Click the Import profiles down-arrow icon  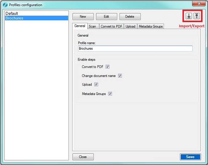click(189, 16)
